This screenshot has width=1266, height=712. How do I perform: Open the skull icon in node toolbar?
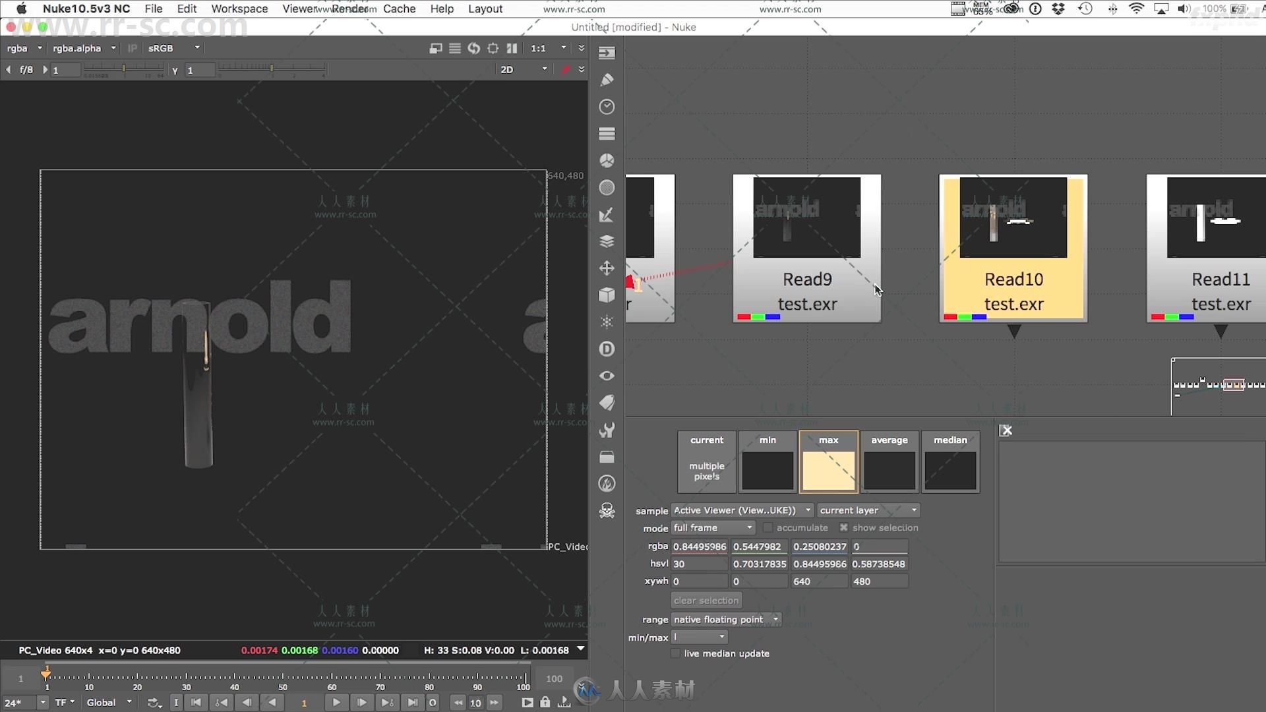[607, 511]
